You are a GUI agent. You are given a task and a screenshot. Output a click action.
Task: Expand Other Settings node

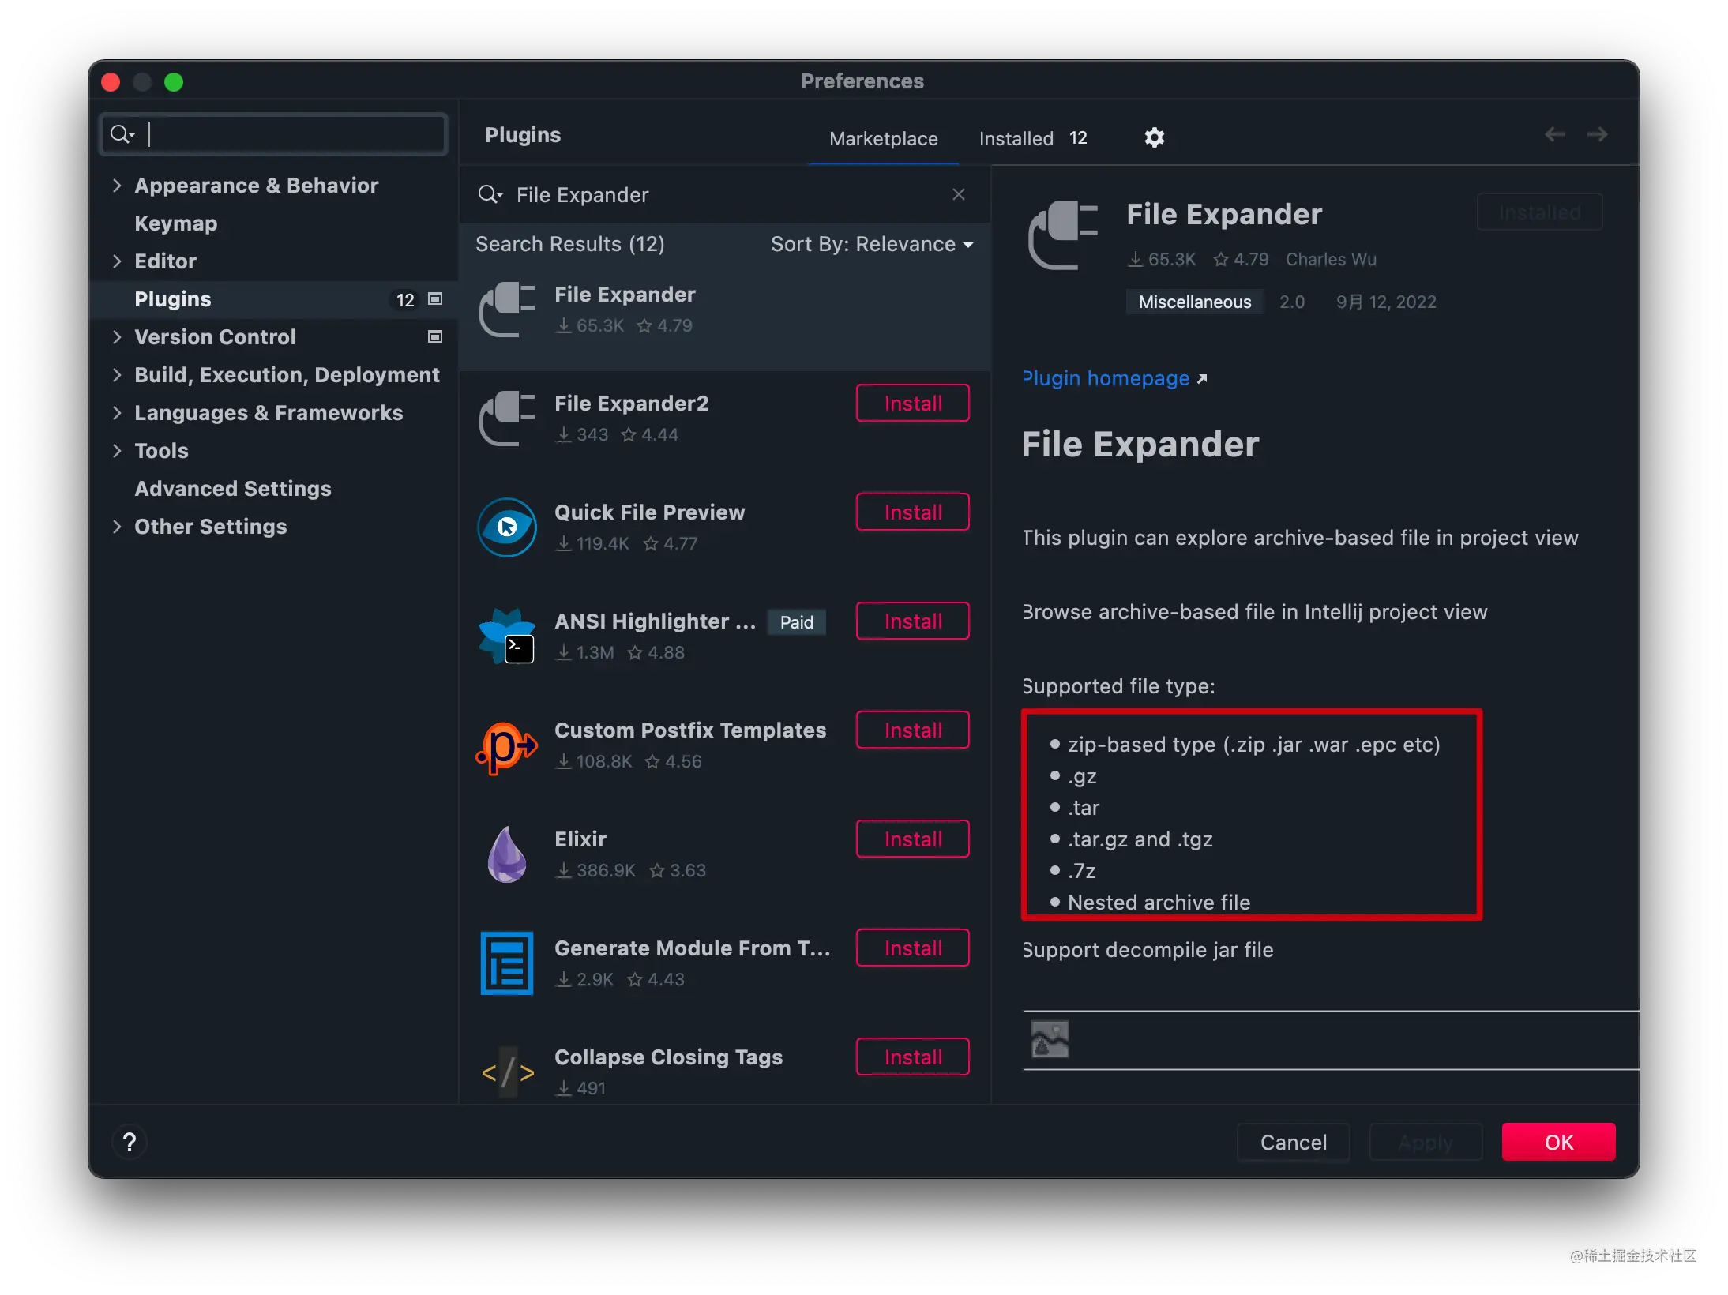pyautogui.click(x=117, y=527)
